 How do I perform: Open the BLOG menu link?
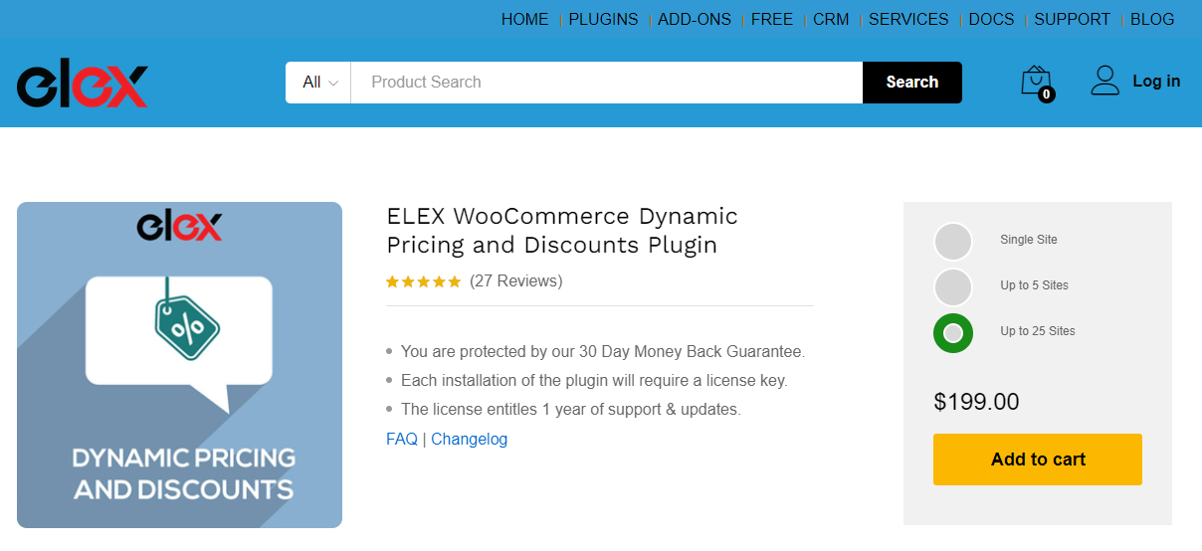click(1152, 20)
